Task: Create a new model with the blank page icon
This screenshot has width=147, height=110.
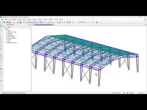Action: 2,22
